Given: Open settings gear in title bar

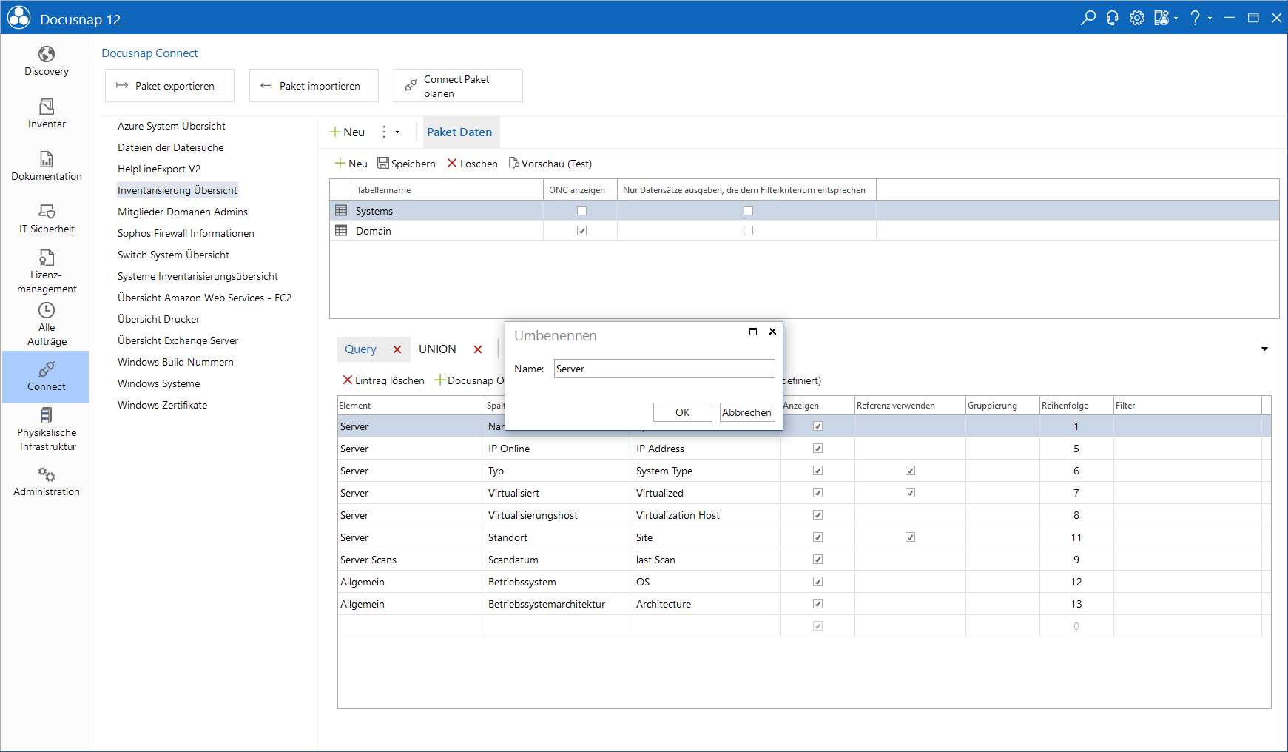Looking at the screenshot, I should click(1137, 18).
